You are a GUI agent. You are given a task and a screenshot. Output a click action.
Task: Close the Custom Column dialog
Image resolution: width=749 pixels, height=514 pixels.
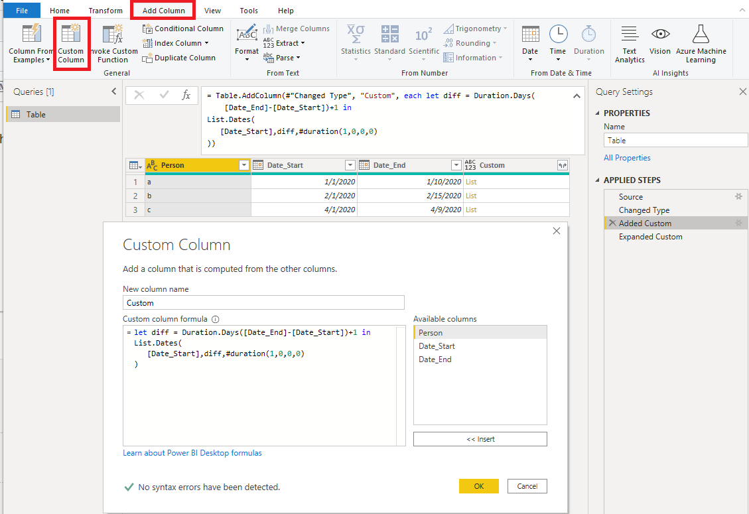(557, 231)
